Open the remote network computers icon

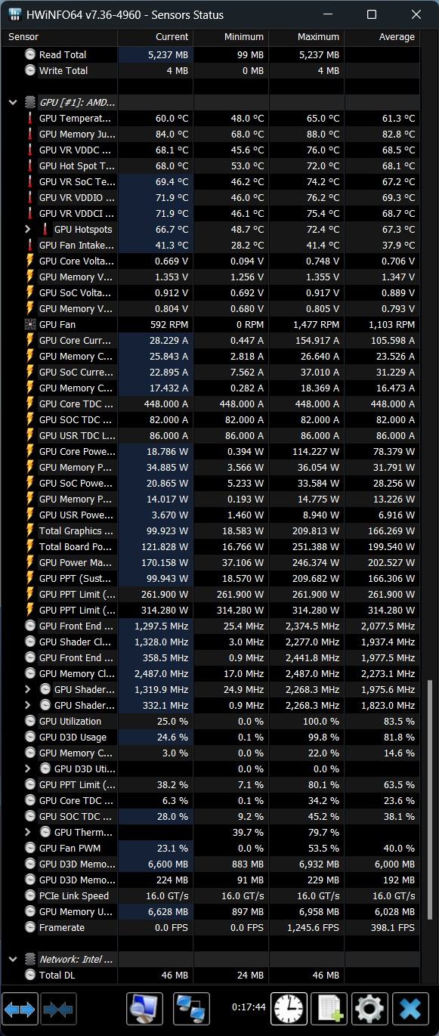point(191,1008)
